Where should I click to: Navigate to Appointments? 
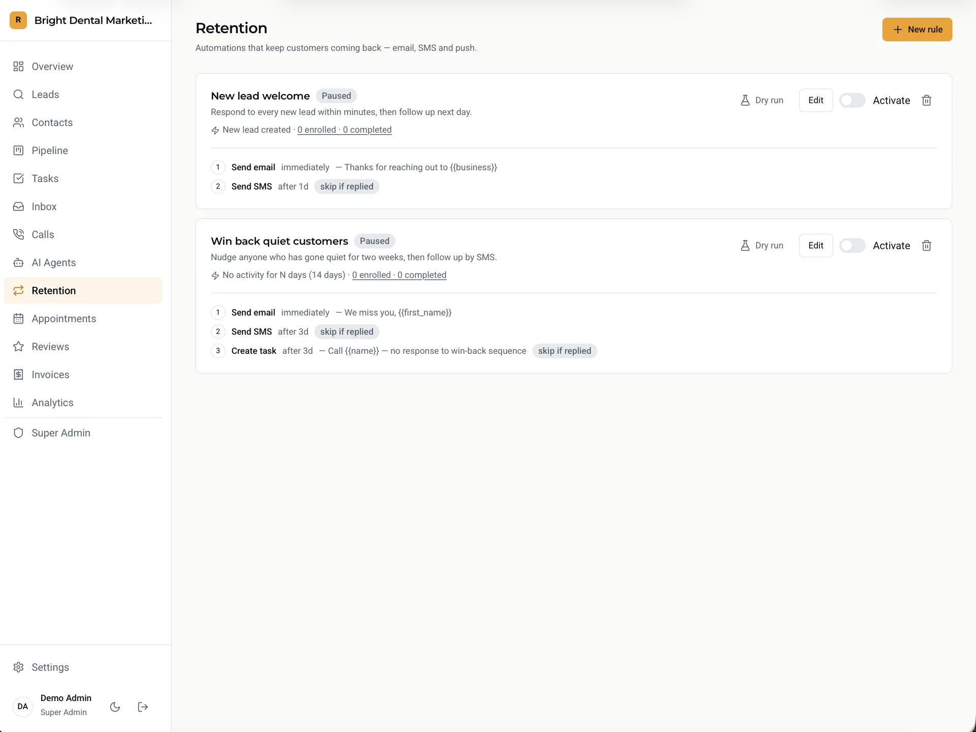(x=83, y=319)
